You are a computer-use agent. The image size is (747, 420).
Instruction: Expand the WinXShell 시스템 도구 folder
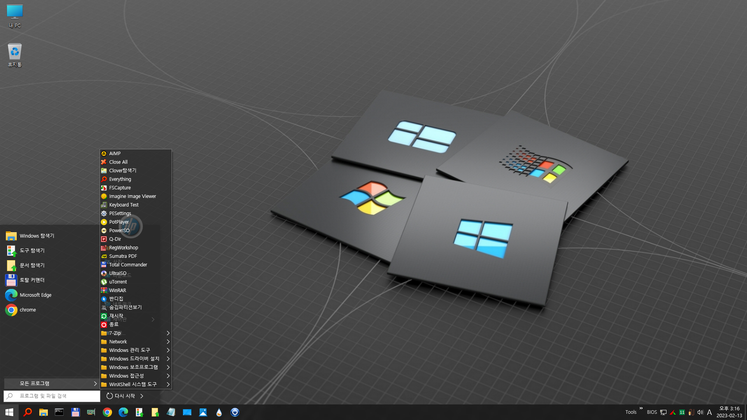pos(135,385)
